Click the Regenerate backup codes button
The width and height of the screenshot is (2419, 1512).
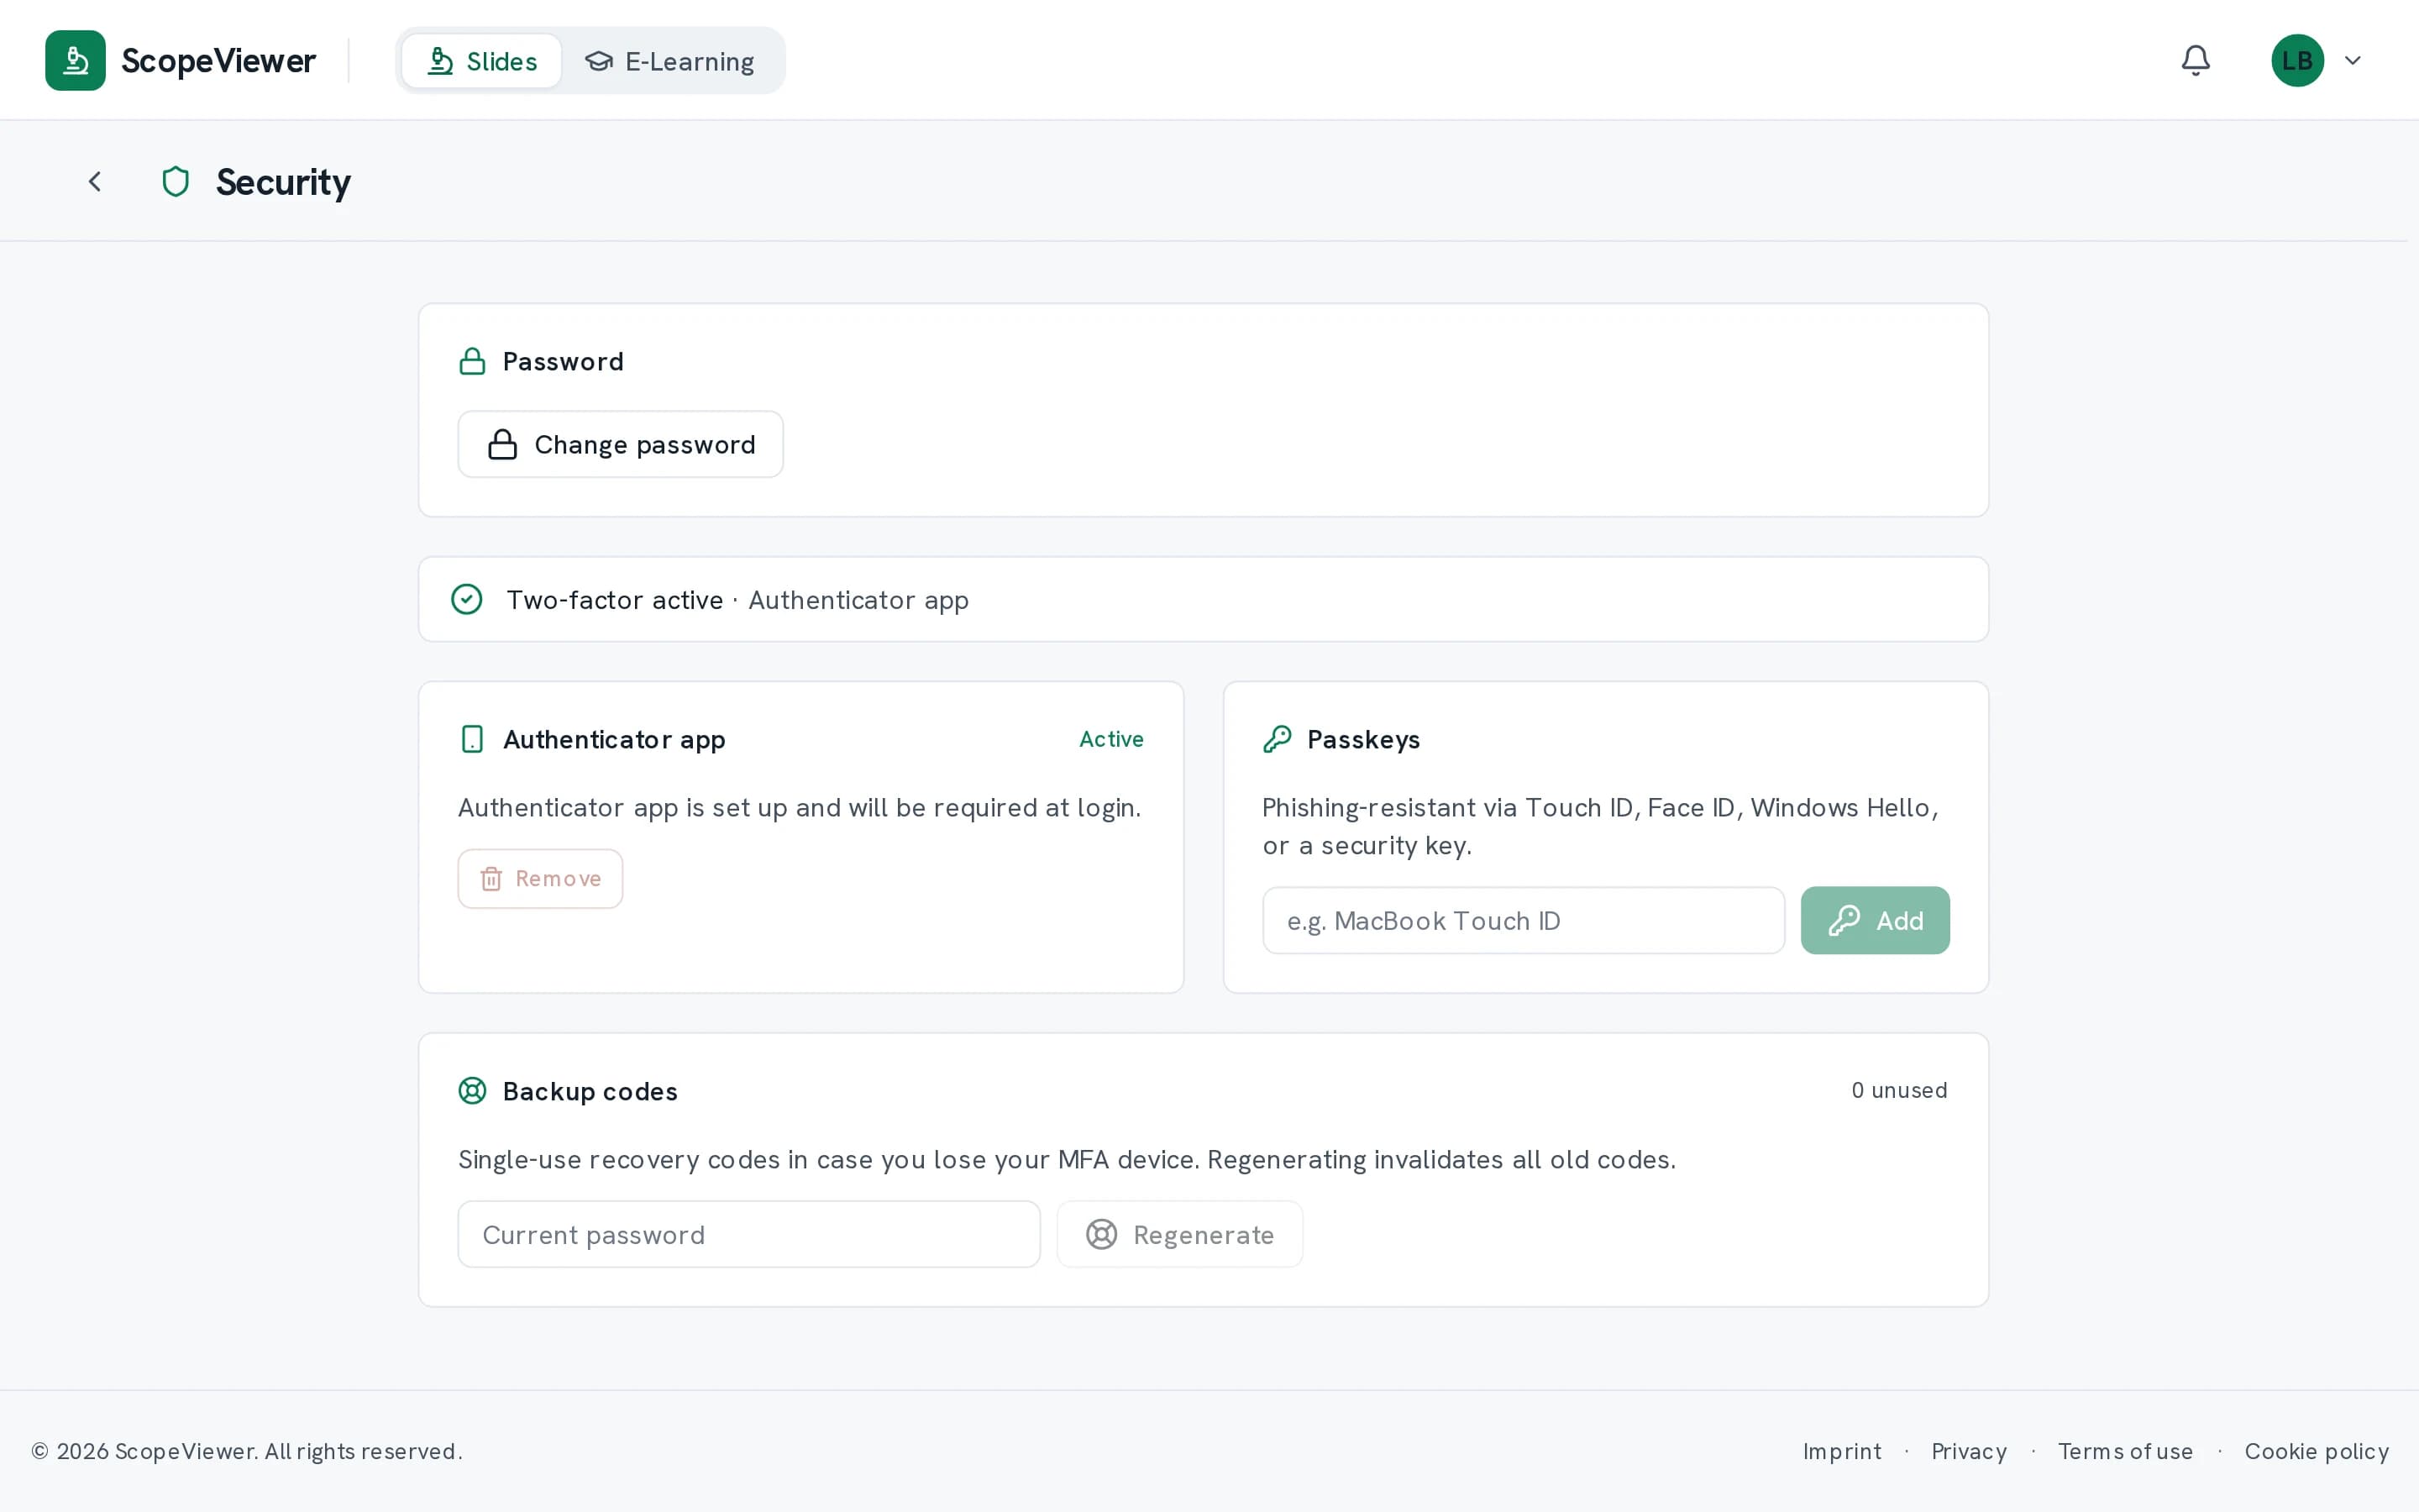[x=1179, y=1234]
